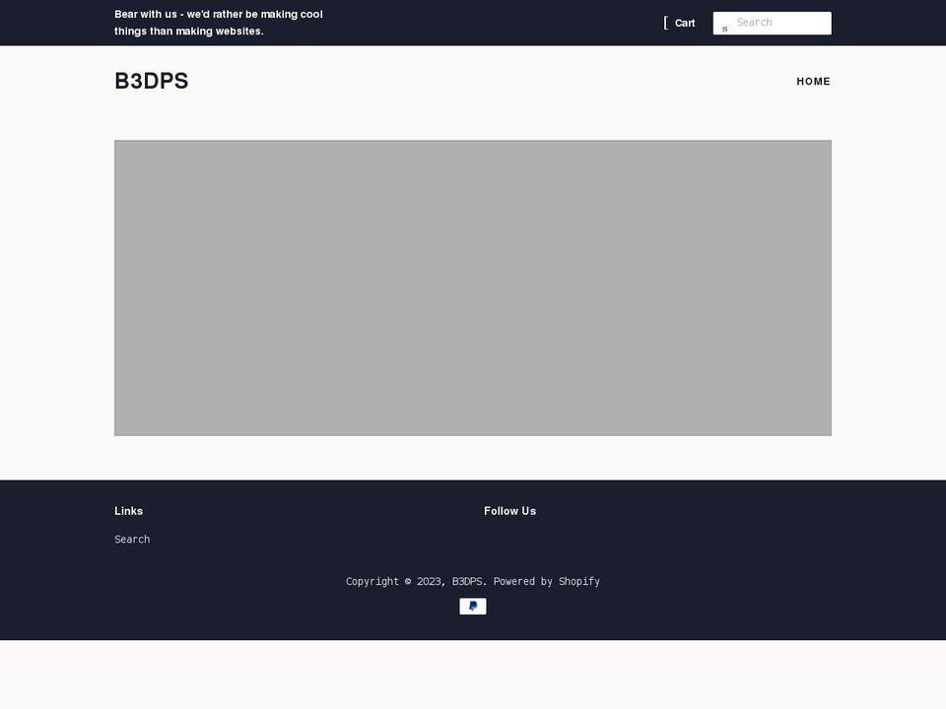The width and height of the screenshot is (946, 709).
Task: Click the copyright text at page bottom
Action: pos(473,581)
